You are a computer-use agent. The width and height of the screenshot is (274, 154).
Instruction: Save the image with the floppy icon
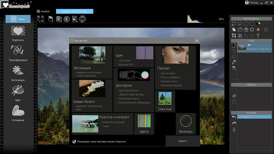[x=51, y=19]
